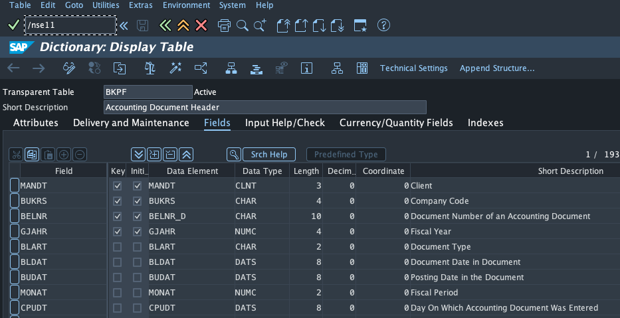Toggle Initial Values checkbox for BLDAT
Viewport: 620px width, 318px height.
click(137, 262)
